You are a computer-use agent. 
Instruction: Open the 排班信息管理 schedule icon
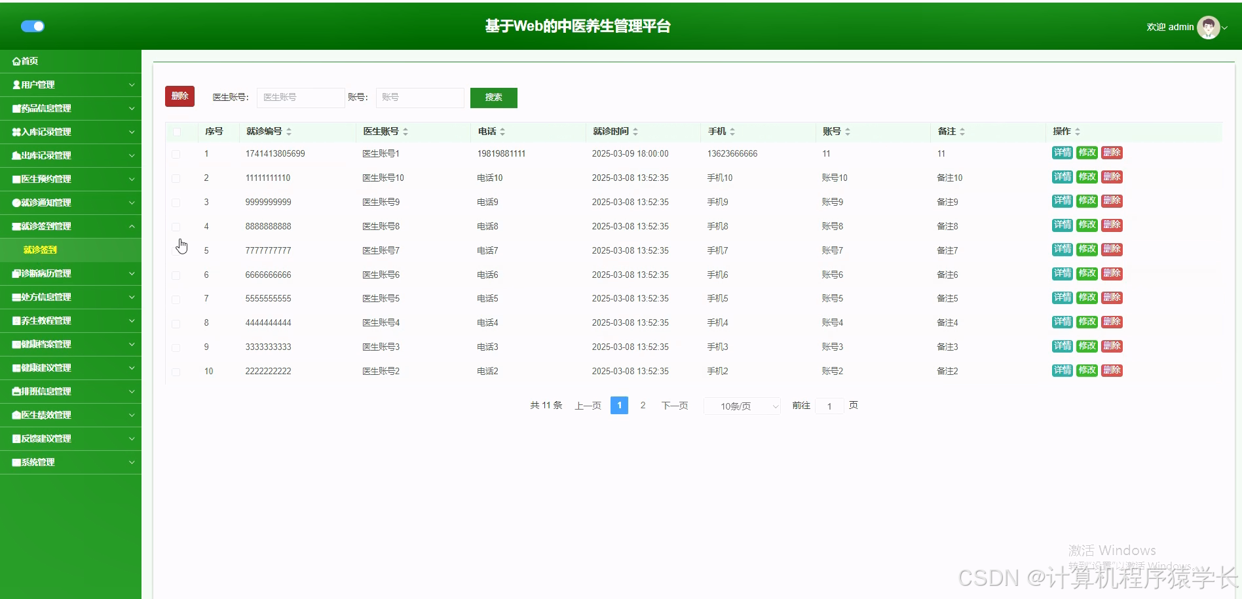point(16,391)
